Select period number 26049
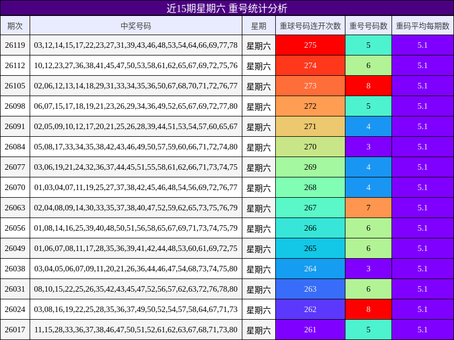454x340 pixels. point(15,248)
